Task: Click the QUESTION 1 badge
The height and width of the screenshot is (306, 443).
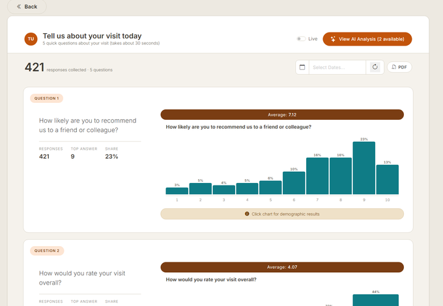Action: [47, 98]
